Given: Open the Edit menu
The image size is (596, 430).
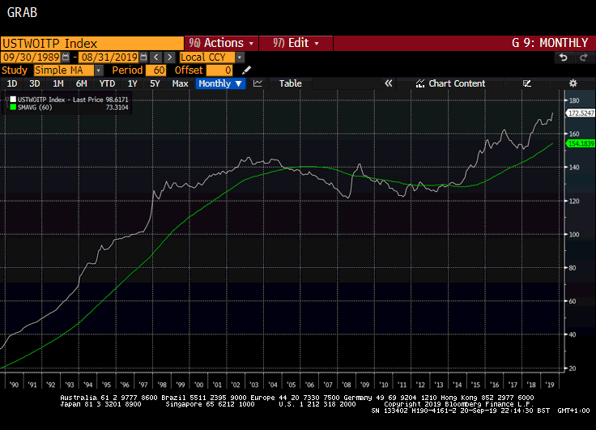Looking at the screenshot, I should (x=296, y=43).
